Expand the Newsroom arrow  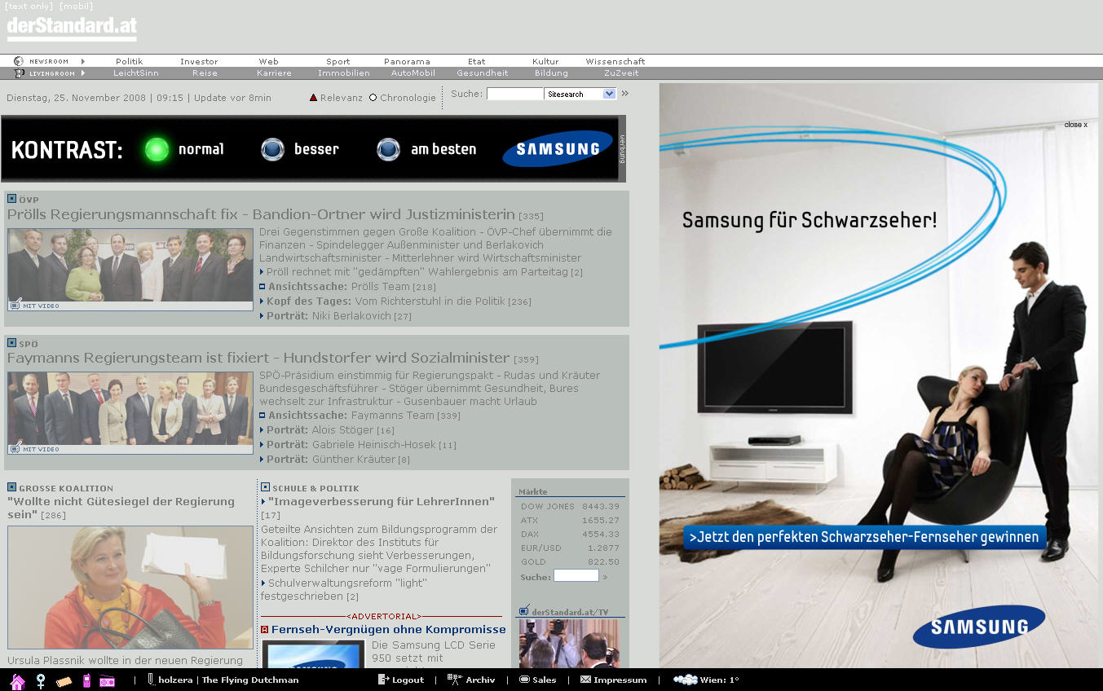click(x=83, y=61)
